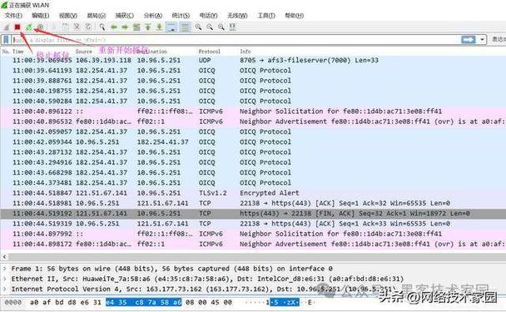Apply display filter with blue arrow
The image size is (506, 312).
469,40
